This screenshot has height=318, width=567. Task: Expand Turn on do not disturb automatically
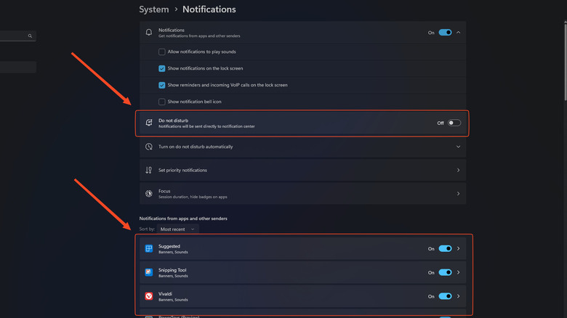[458, 147]
